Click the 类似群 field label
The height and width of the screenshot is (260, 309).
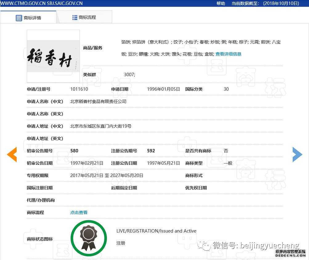(89, 75)
